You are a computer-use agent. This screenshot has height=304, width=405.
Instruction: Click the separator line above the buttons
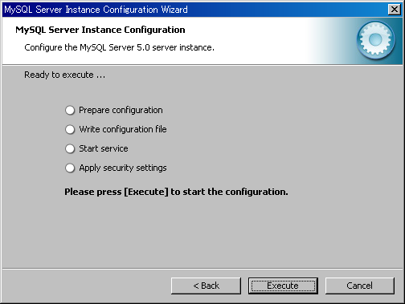202,269
